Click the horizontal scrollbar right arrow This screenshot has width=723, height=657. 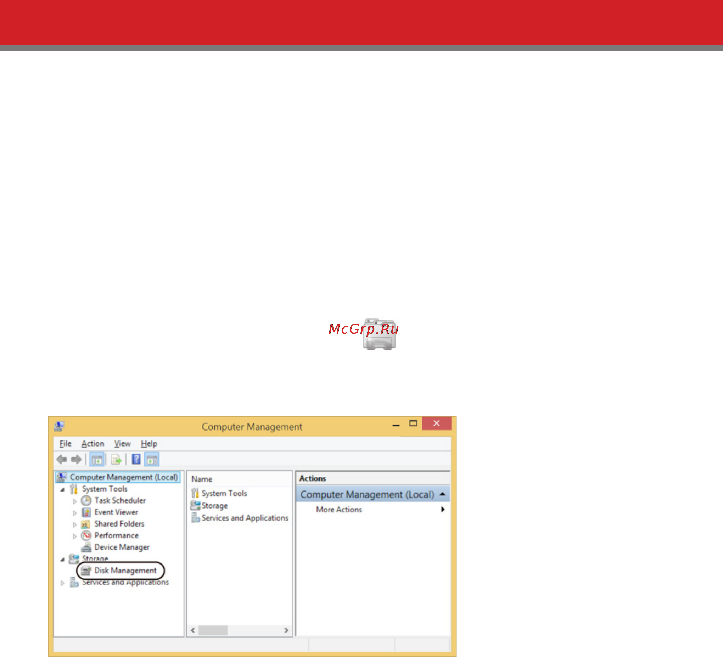[x=286, y=630]
